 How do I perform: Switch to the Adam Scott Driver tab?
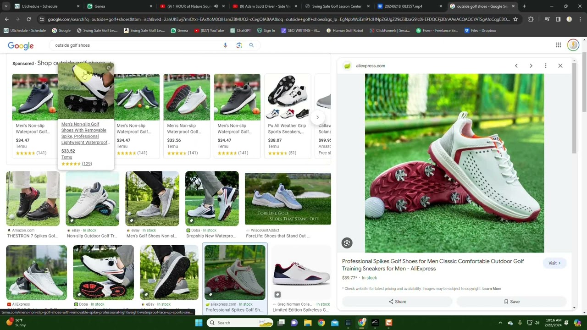(265, 6)
